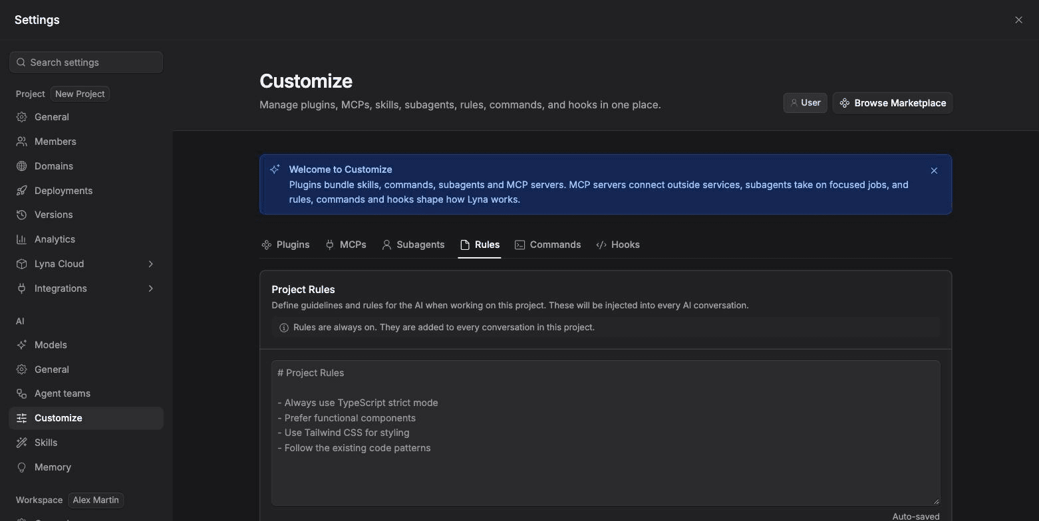The width and height of the screenshot is (1039, 521).
Task: Open Members settings page
Action: point(86,142)
